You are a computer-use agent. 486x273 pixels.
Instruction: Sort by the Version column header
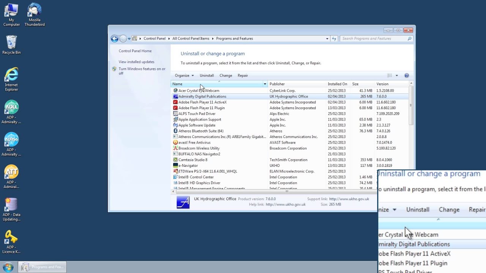coord(392,84)
